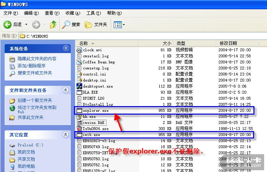The image size is (267, 172).
Task: Select the DLA.EXE file icon
Action: click(79, 92)
